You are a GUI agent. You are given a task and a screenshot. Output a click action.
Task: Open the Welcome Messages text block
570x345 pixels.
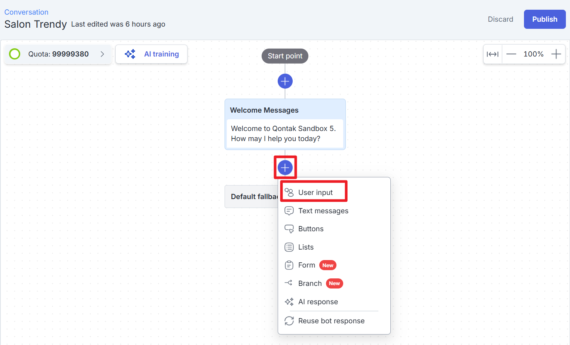pos(284,134)
